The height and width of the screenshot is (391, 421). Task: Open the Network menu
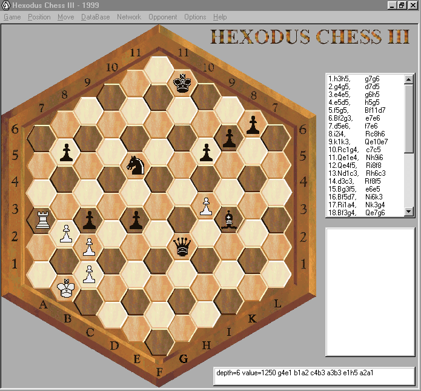[x=129, y=17]
